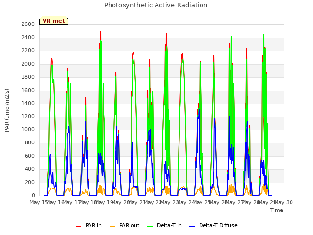The image size is (313, 235).
Task: Click the orange PAR out legend swatch
Action: [x=112, y=226]
